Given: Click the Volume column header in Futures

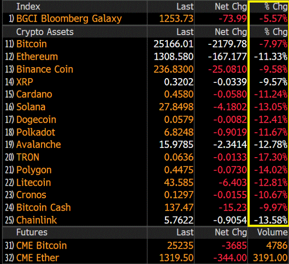Looking at the screenshot, I should (272, 232).
